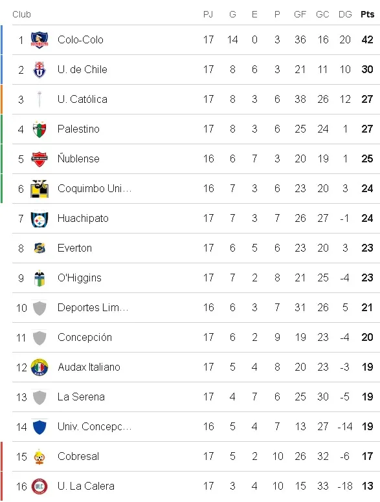Click the Huachipato team logo
The image size is (380, 502).
pos(39,219)
